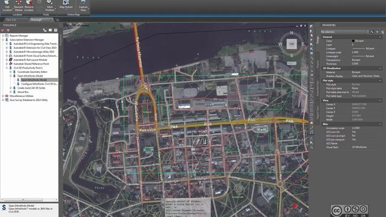Click the Rail Layout Module item icon
Screen dimensions: 386x217
tap(11, 60)
